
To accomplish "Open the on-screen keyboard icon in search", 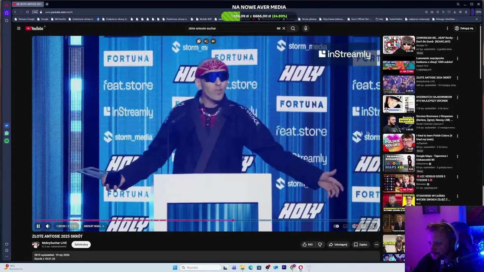I will (x=279, y=28).
